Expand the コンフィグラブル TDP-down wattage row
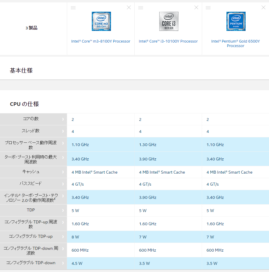Screen dimensions: 269x272 pos(63,263)
